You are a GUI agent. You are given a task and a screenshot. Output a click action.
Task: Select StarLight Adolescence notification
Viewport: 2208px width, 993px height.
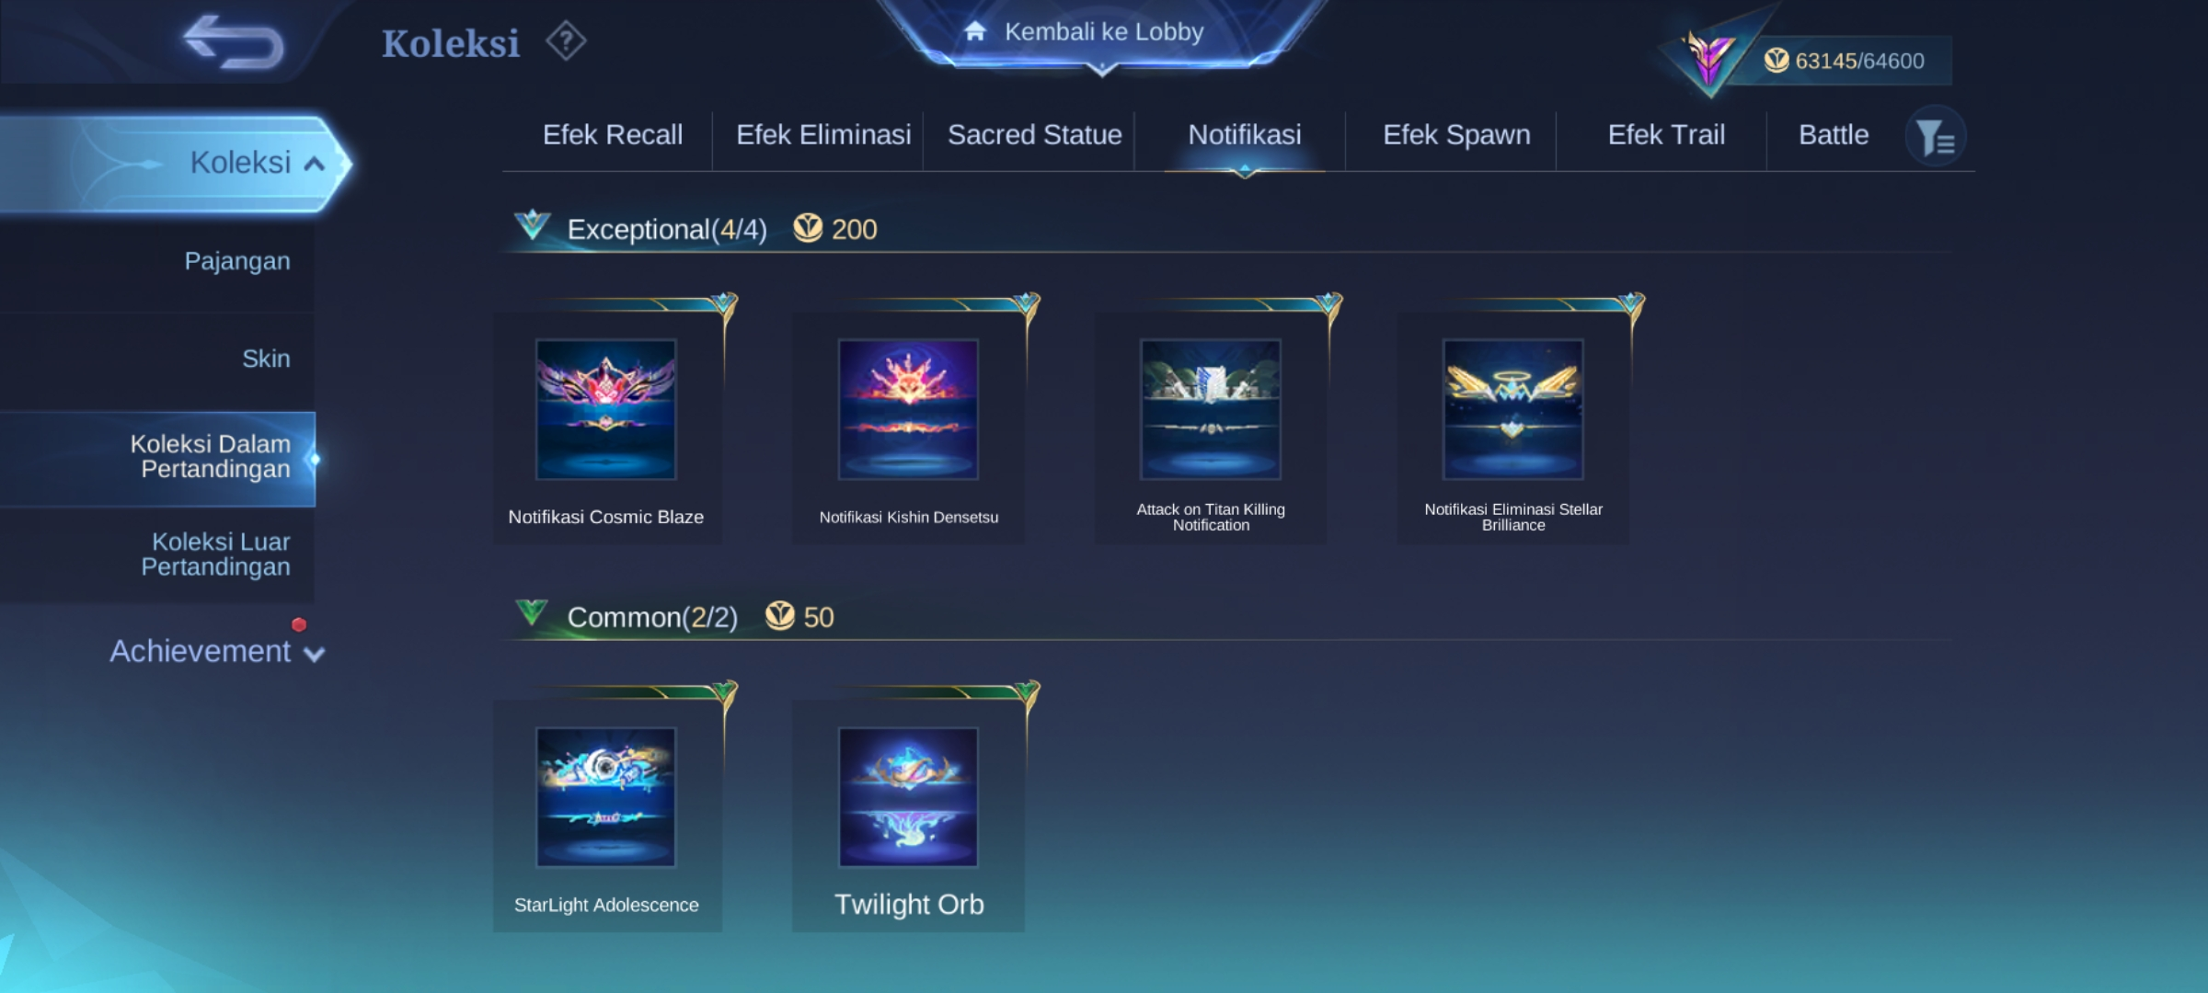(x=607, y=816)
